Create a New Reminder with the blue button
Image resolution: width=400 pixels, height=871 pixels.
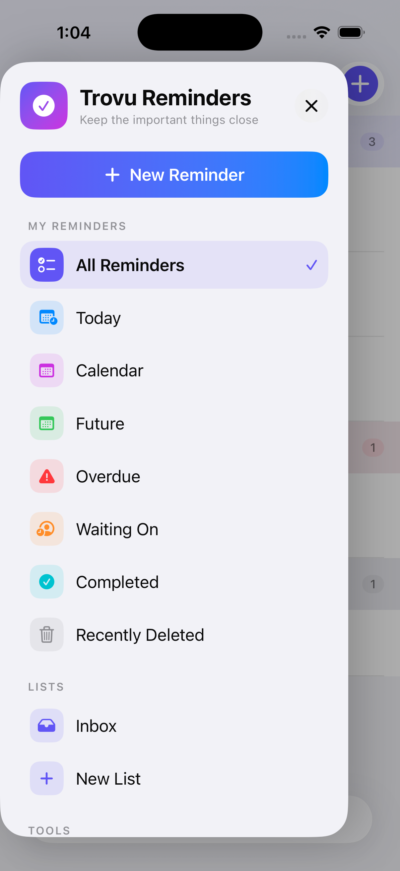click(x=174, y=174)
